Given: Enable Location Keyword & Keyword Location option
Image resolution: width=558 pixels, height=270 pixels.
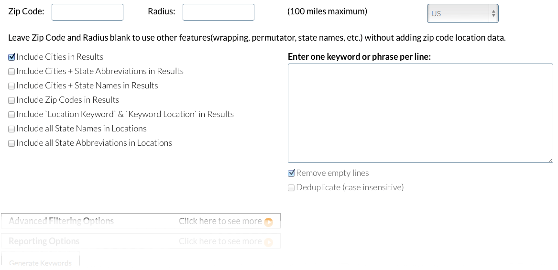Looking at the screenshot, I should (x=11, y=115).
